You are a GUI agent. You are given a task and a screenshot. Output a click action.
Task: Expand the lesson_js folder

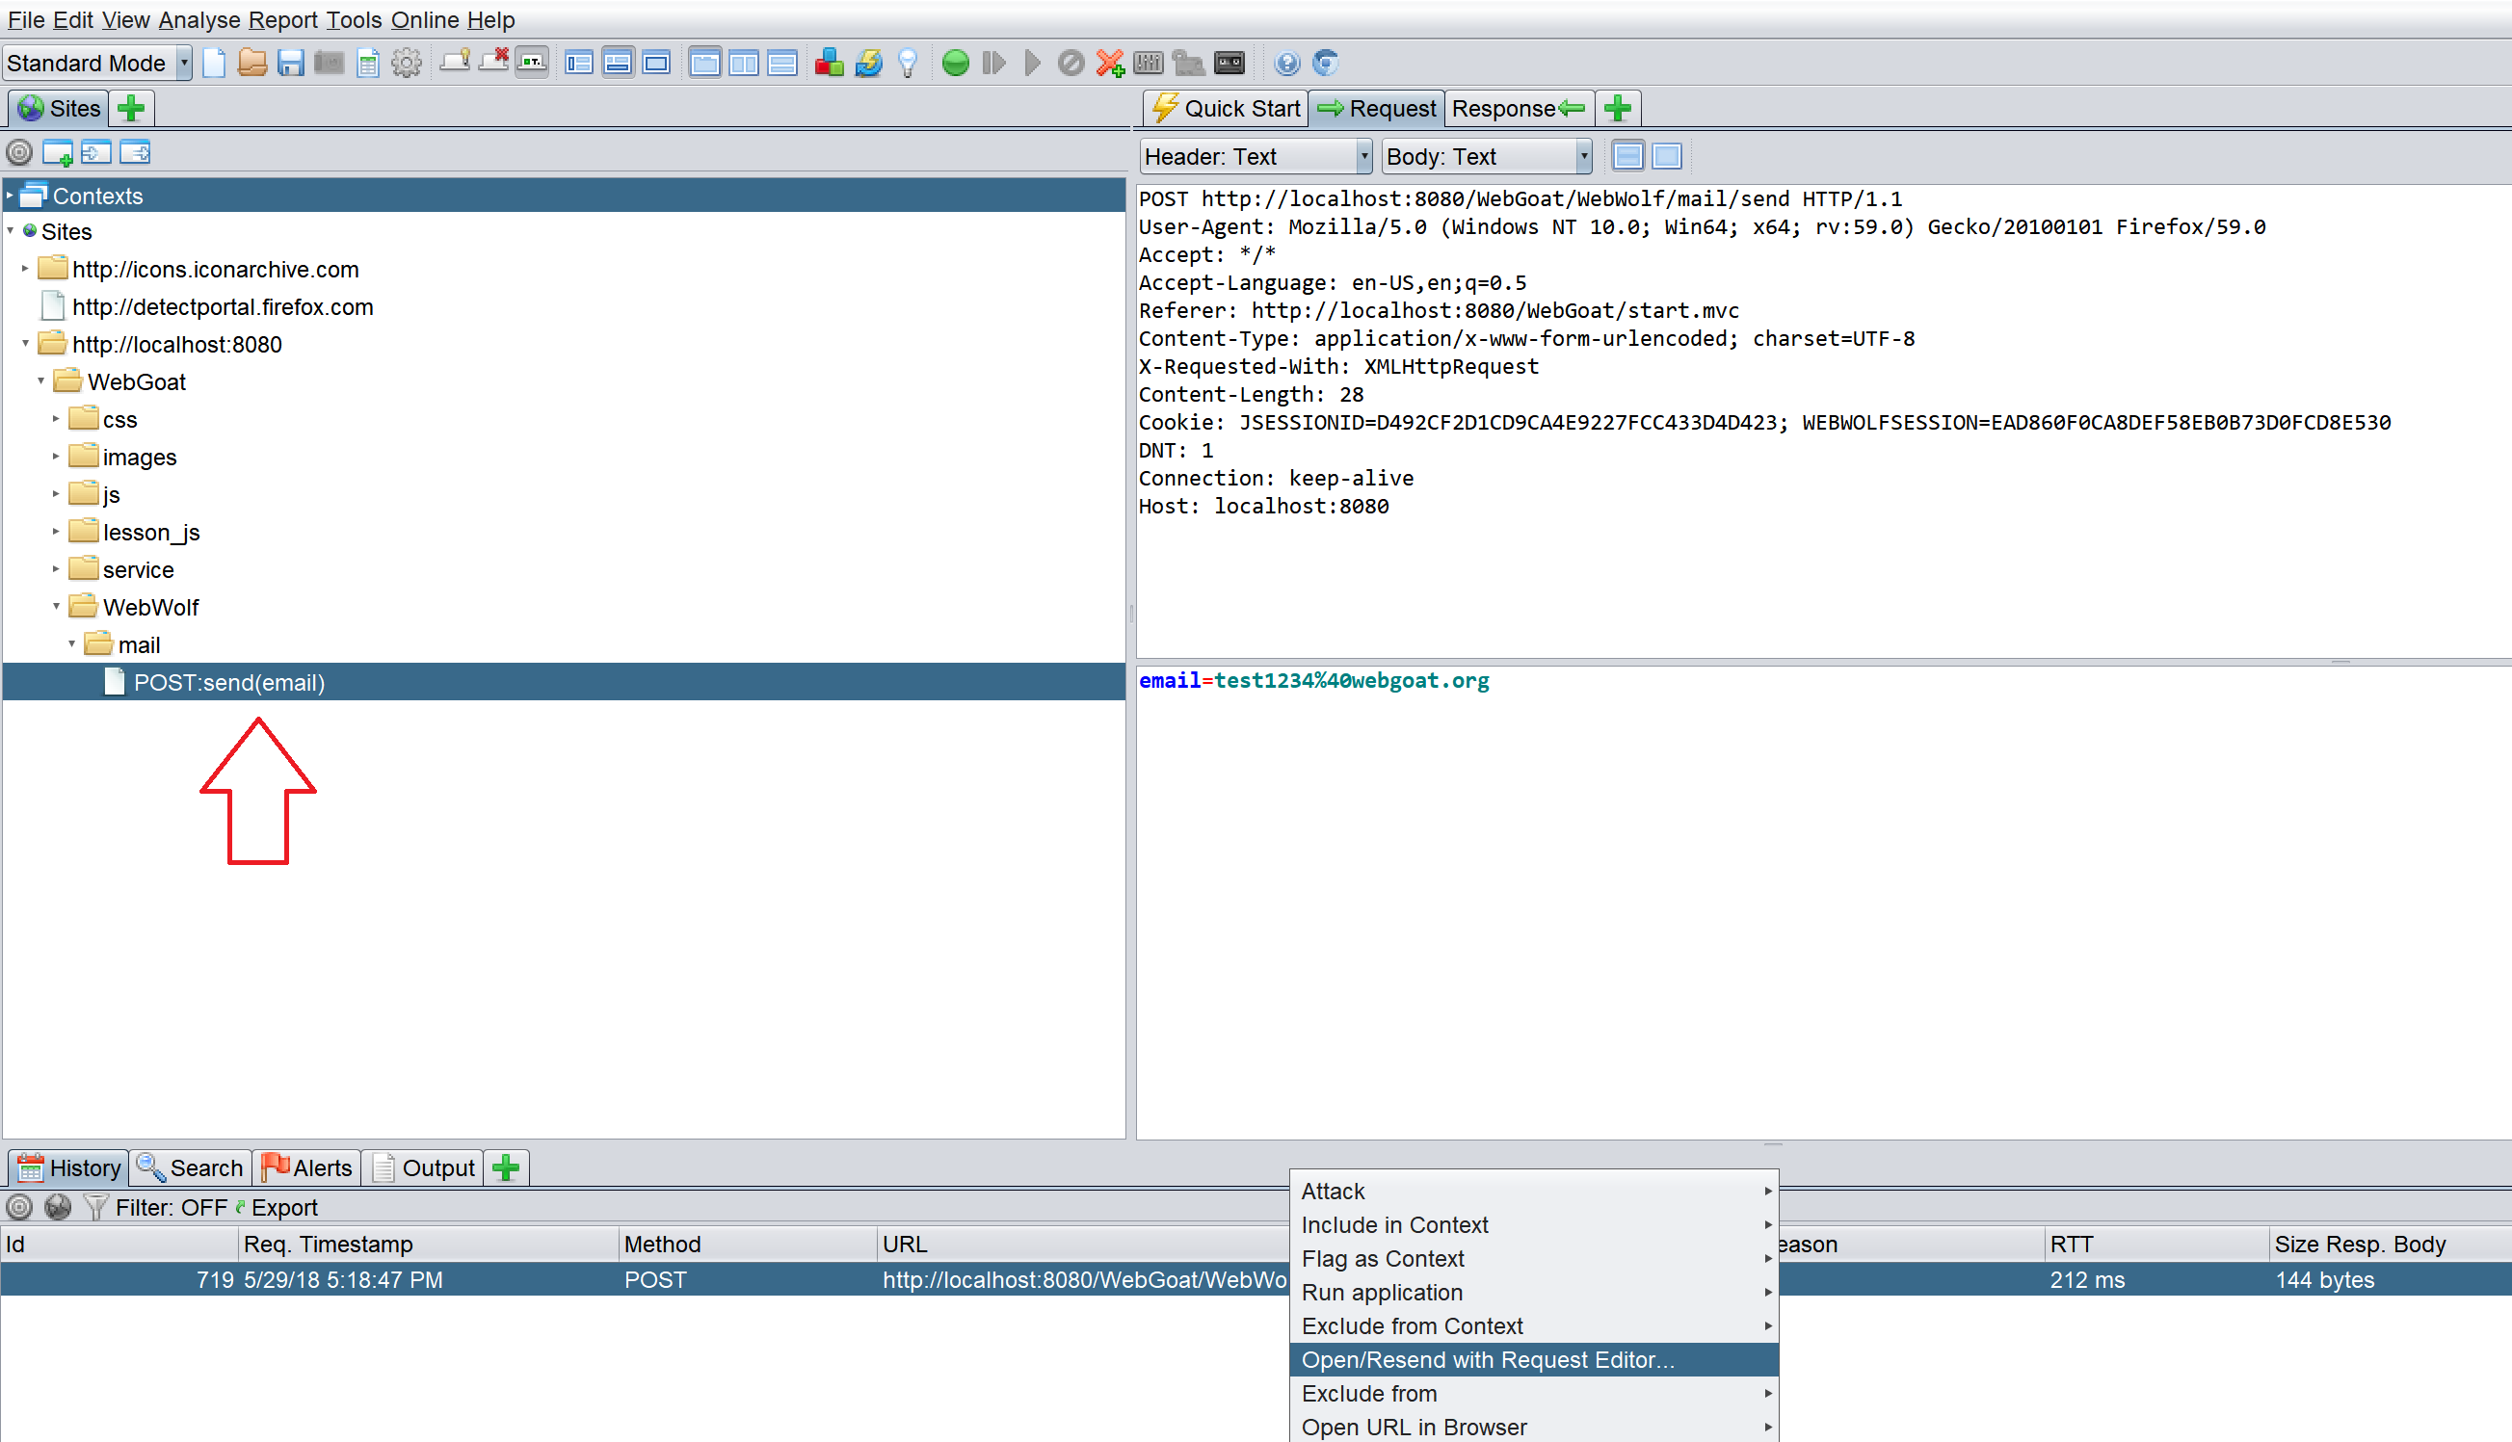click(x=57, y=532)
